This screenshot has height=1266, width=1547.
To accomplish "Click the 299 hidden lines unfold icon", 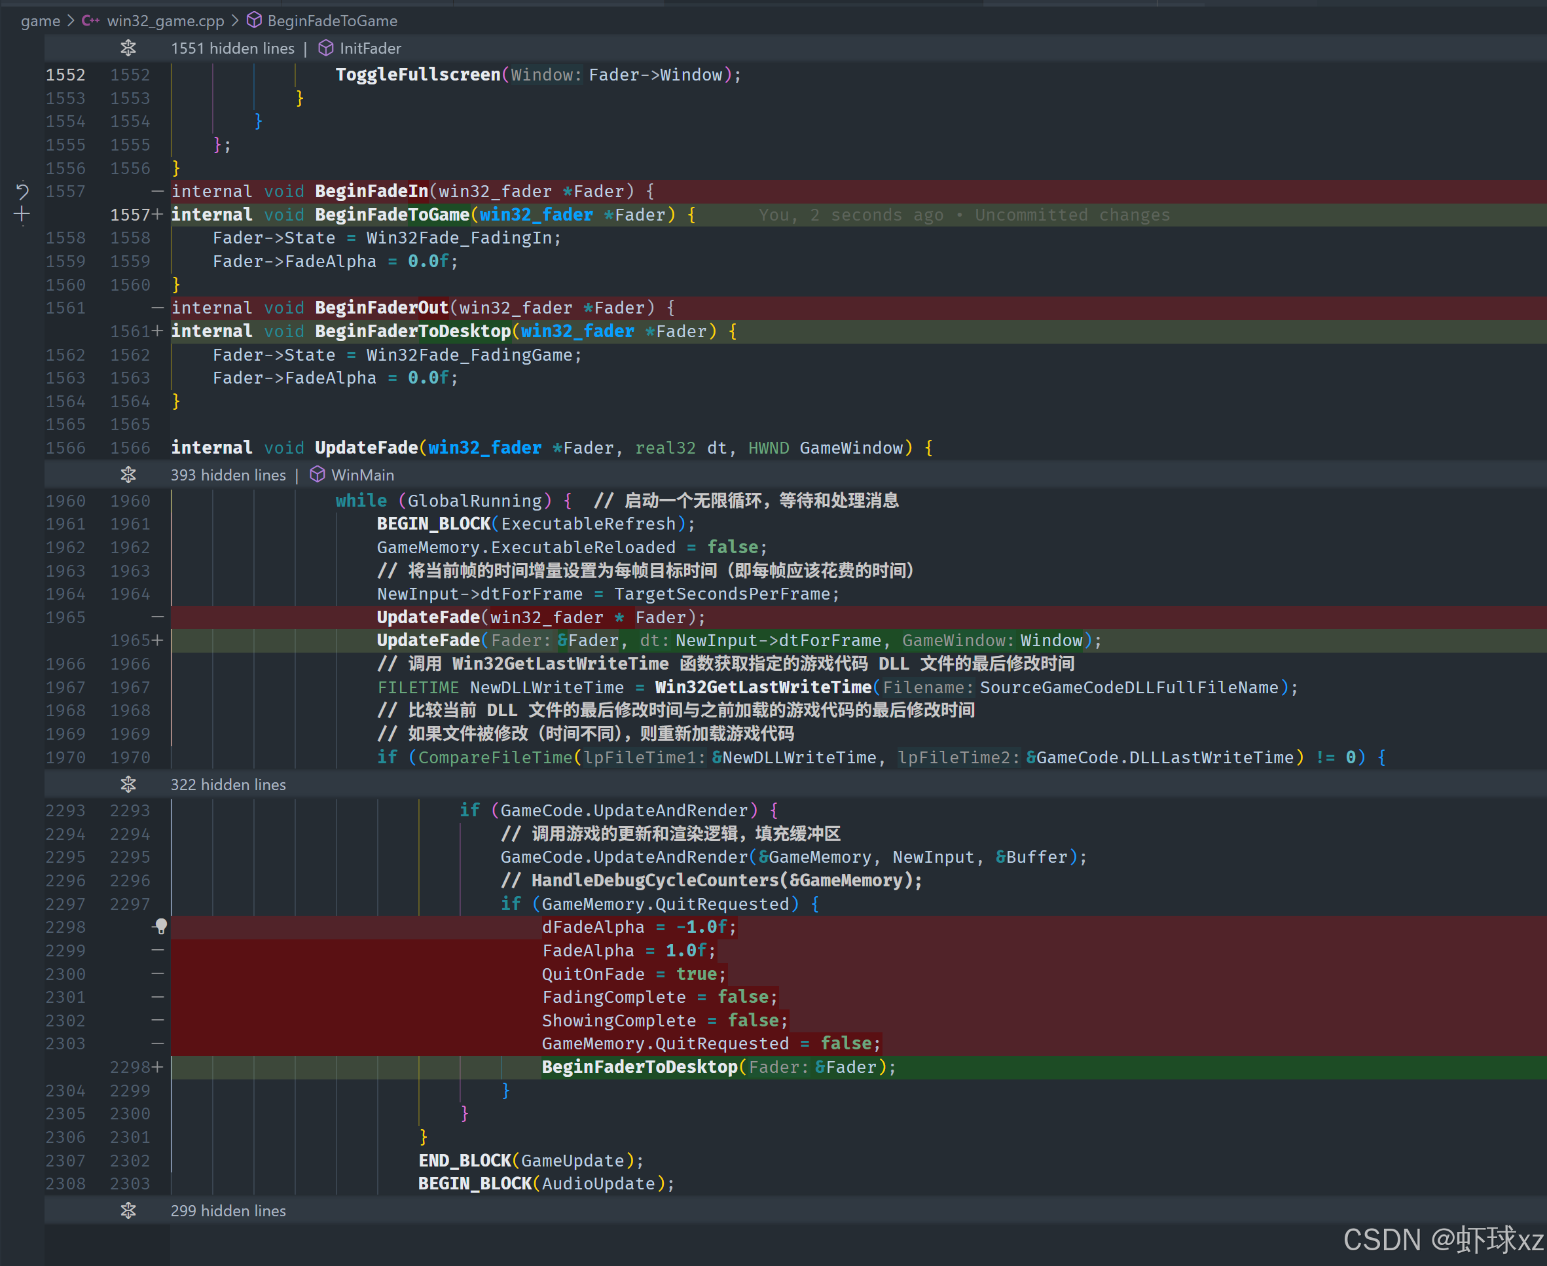I will 128,1210.
